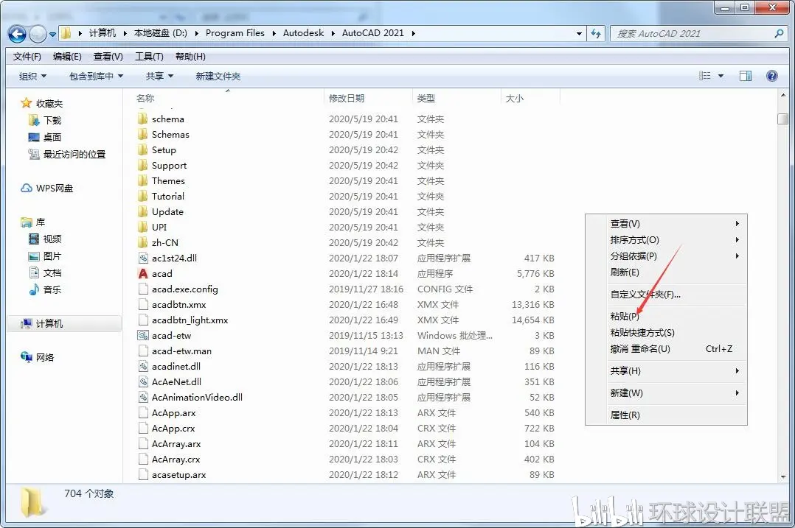Image resolution: width=795 pixels, height=528 pixels.
Task: Click the magnifier search icon
Action: pyautogui.click(x=780, y=33)
